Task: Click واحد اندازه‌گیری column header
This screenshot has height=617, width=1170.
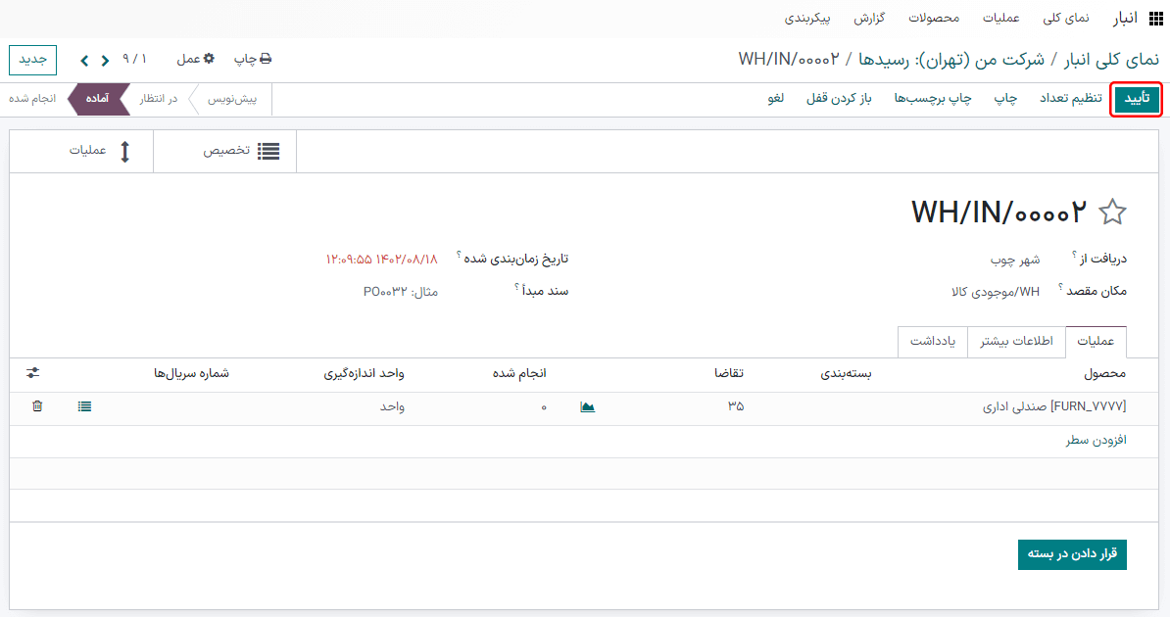Action: 365,373
